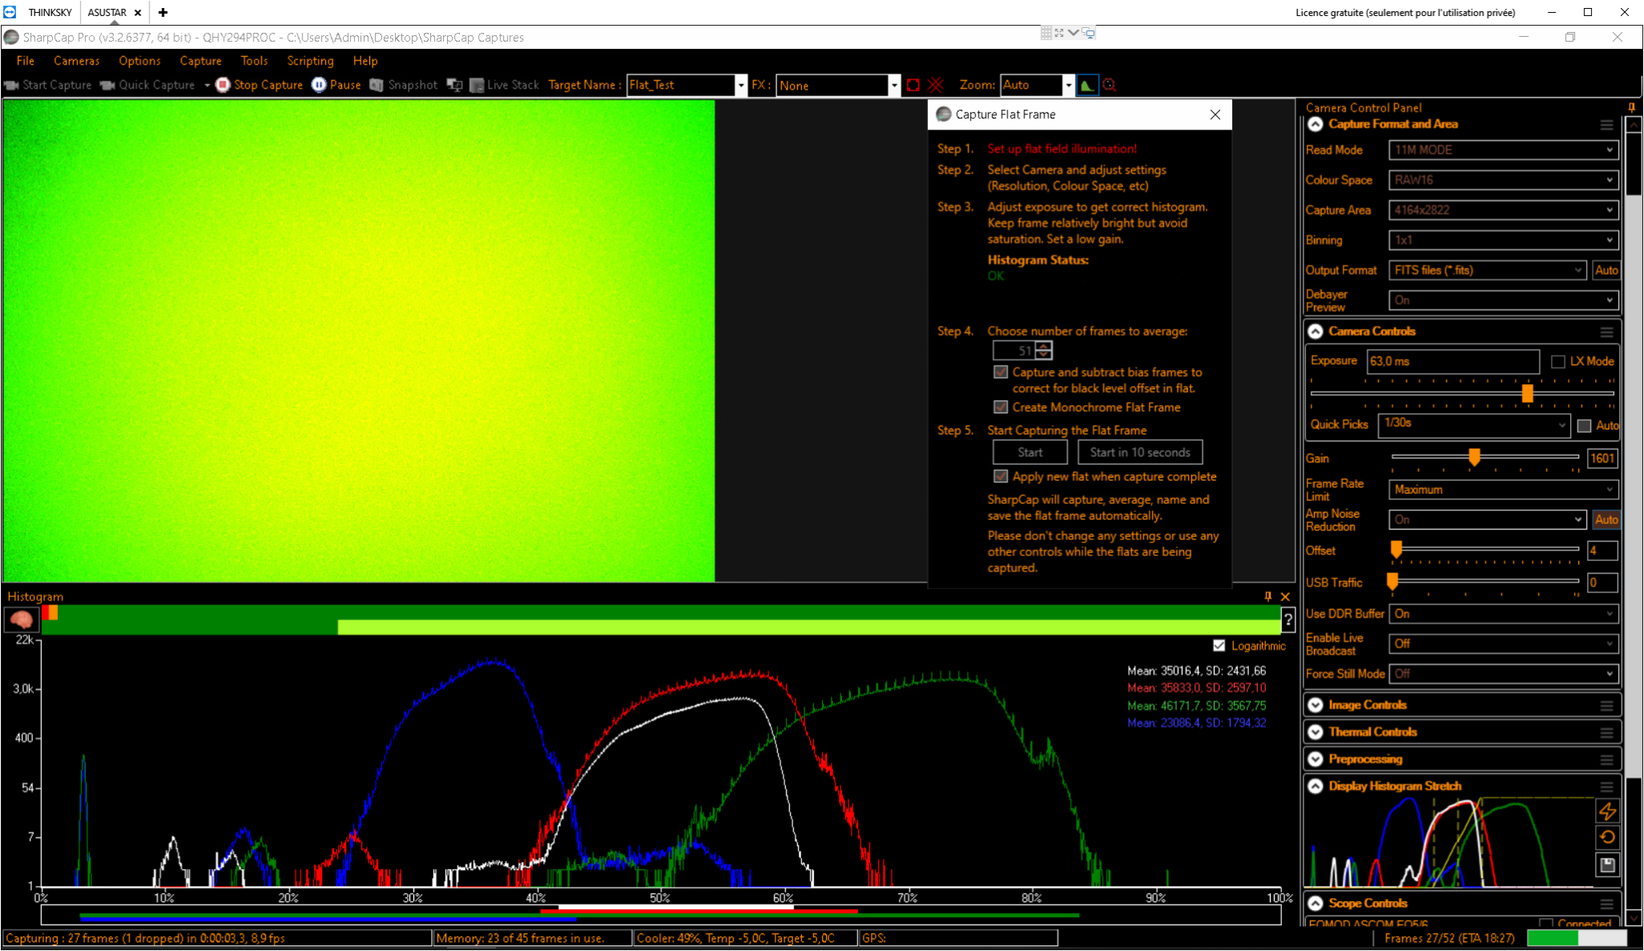Click the Auto button beside Output Format

click(1606, 270)
